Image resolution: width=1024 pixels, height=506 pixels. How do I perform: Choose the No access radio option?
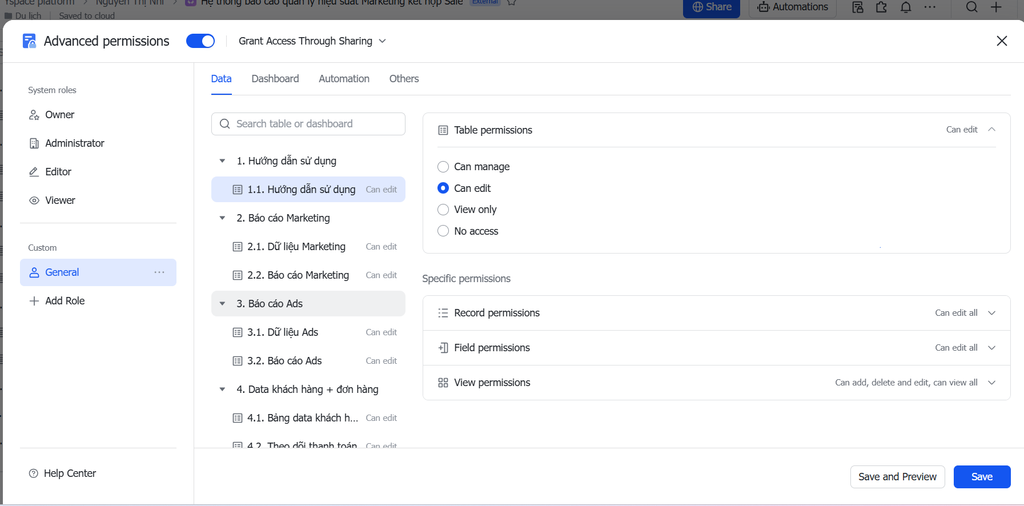click(x=443, y=231)
